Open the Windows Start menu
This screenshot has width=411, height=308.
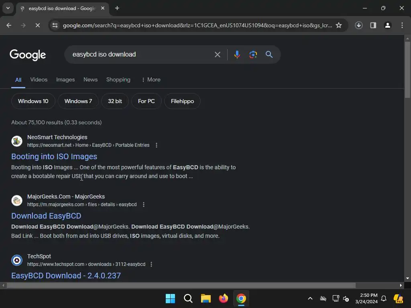point(170,298)
